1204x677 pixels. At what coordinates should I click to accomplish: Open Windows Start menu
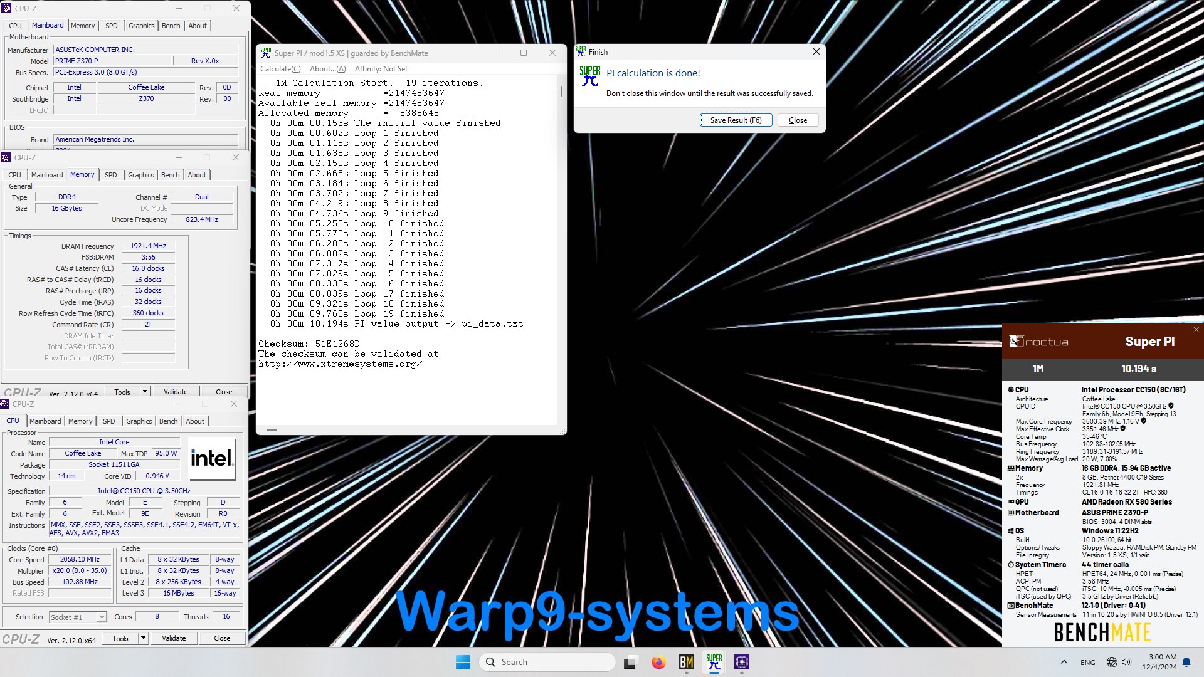click(463, 662)
